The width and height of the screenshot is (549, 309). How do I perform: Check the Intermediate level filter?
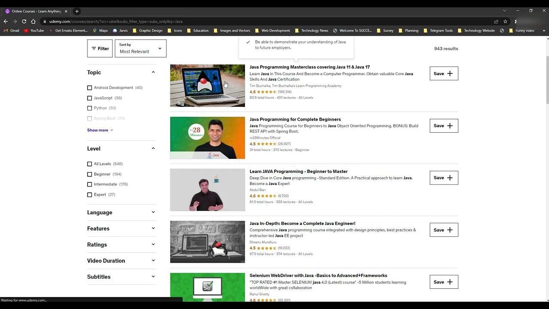pos(90,184)
